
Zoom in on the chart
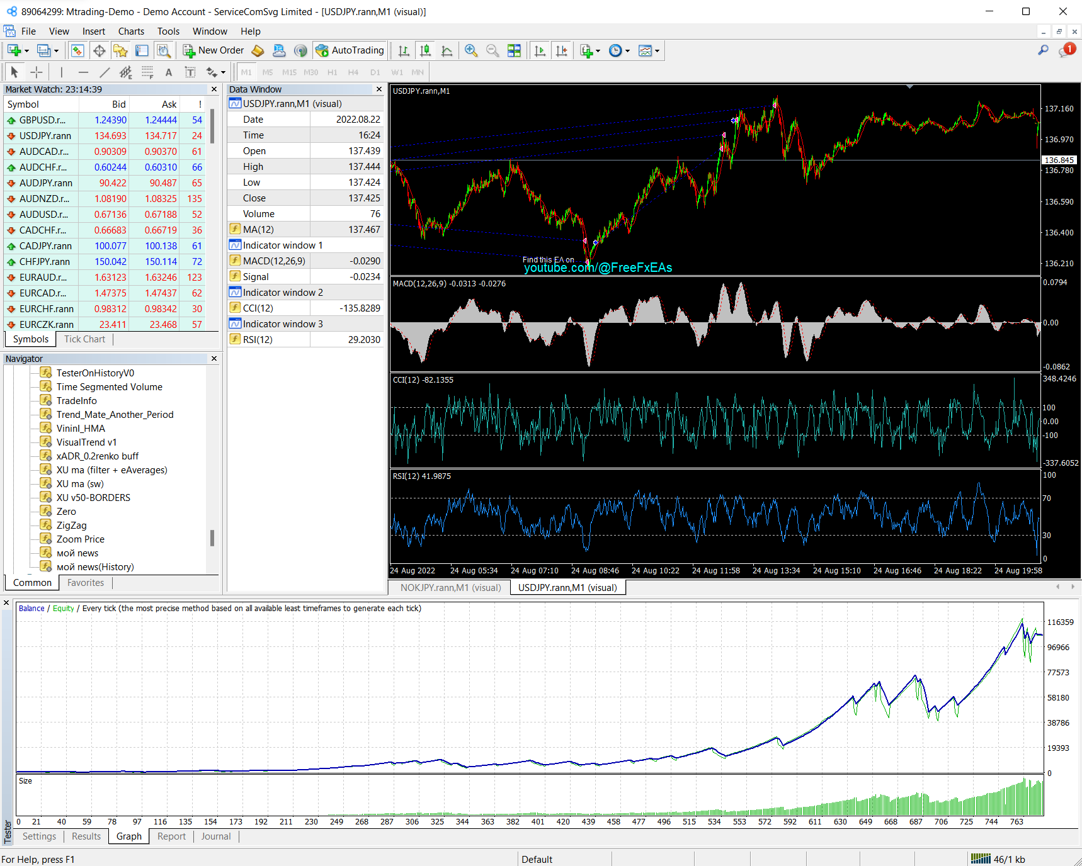pyautogui.click(x=471, y=51)
